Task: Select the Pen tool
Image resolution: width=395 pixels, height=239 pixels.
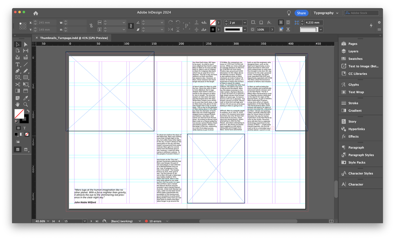Action: (18, 71)
